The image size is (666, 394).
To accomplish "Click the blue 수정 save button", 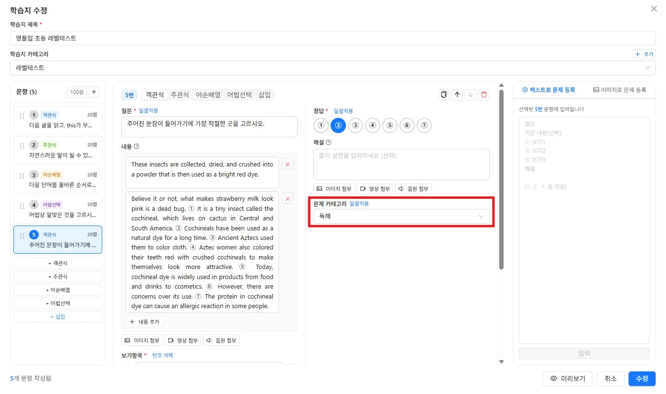I will point(642,379).
